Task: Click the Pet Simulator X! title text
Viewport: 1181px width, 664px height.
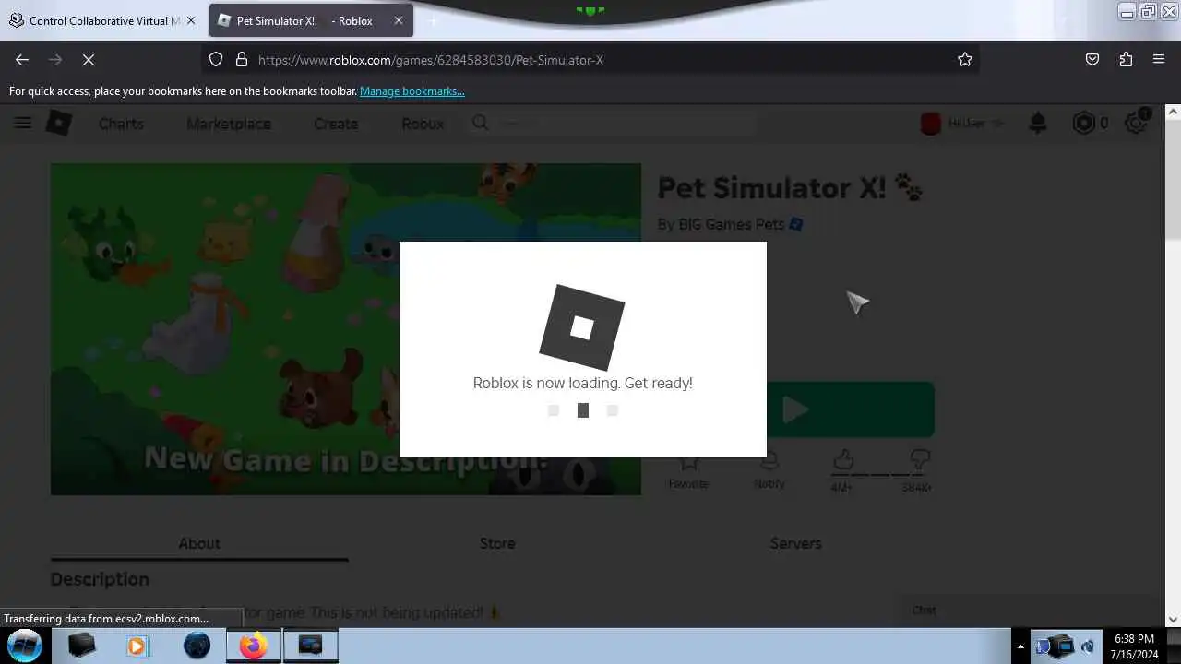Action: pyautogui.click(x=771, y=187)
